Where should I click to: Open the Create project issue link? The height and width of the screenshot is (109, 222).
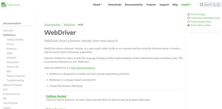(x=201, y=22)
